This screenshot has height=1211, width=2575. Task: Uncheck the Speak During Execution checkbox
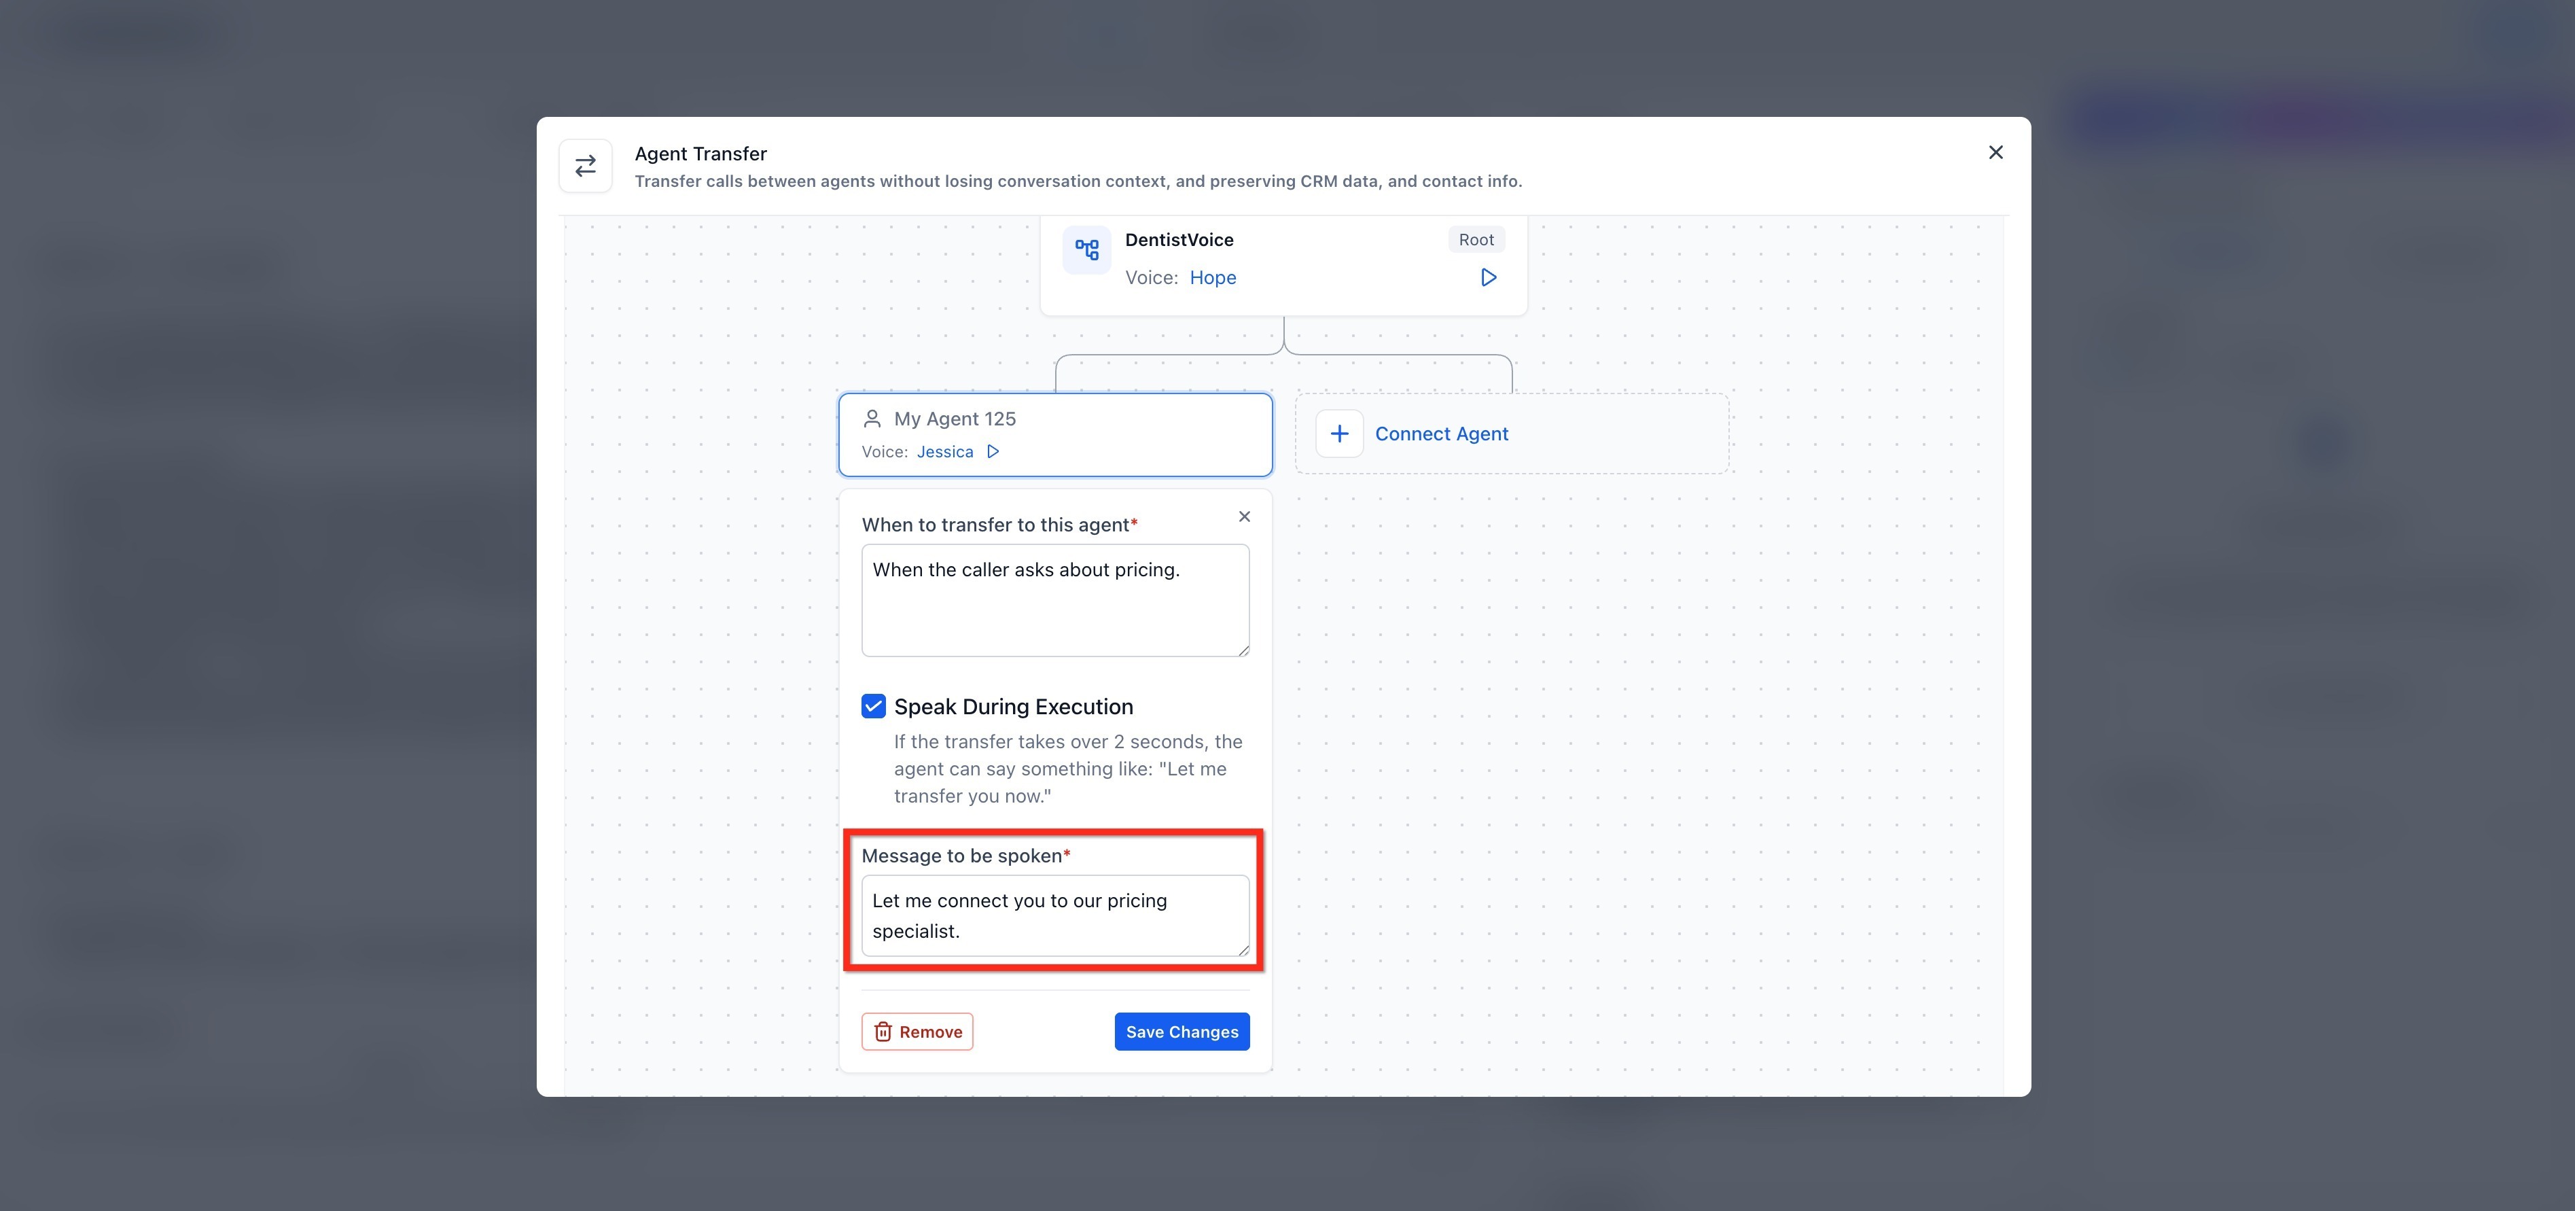click(874, 707)
